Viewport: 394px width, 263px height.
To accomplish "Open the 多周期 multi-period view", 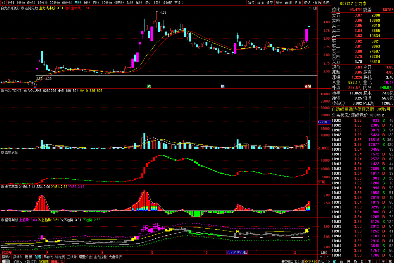I will 167,3.
